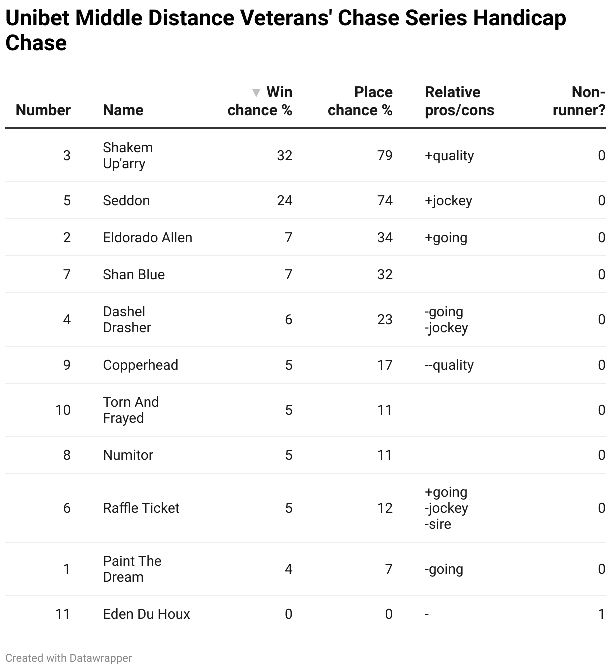
Task: Click the Shan Blue name cell
Action: pos(134,275)
